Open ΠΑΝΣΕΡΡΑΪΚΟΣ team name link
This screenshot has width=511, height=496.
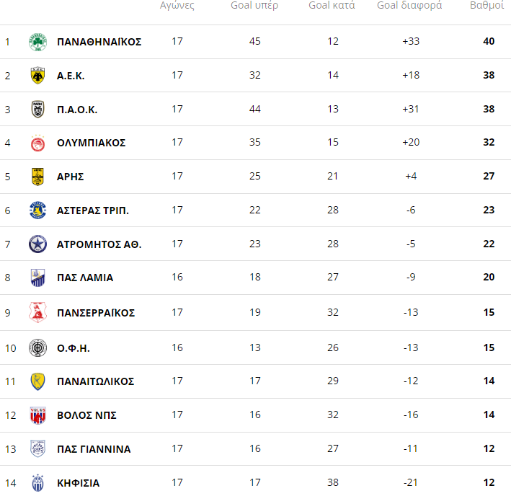click(x=96, y=313)
